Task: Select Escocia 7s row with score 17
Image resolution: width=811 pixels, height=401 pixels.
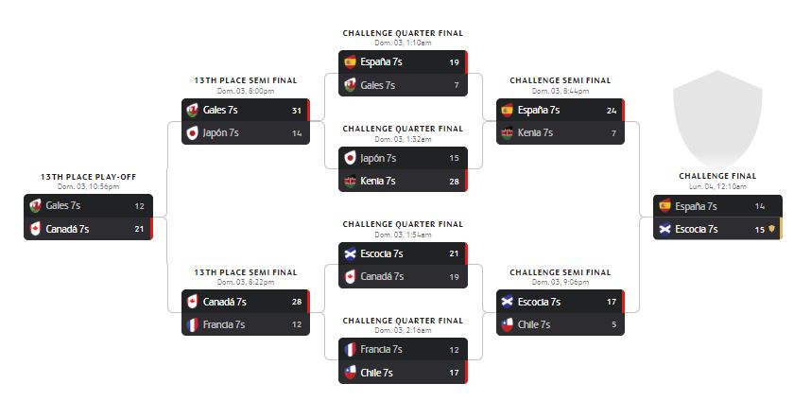Action: pos(561,302)
